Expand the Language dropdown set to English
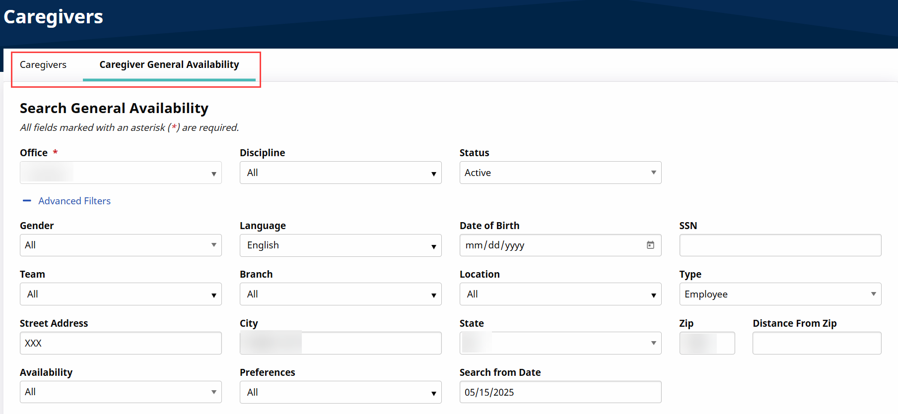The width and height of the screenshot is (898, 414). (341, 245)
